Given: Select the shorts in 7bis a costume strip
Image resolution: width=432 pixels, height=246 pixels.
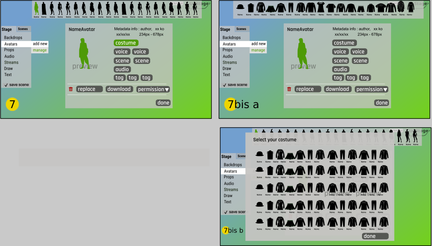Looking at the screenshot, I should click(x=361, y=9).
